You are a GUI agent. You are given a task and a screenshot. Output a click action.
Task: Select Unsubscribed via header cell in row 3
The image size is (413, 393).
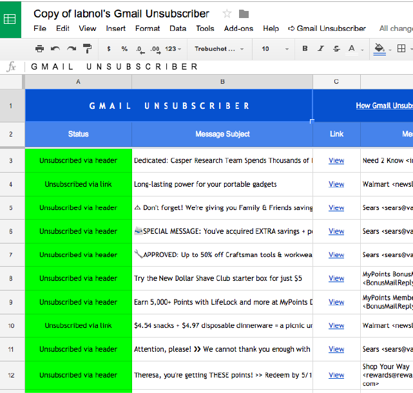[x=78, y=160]
